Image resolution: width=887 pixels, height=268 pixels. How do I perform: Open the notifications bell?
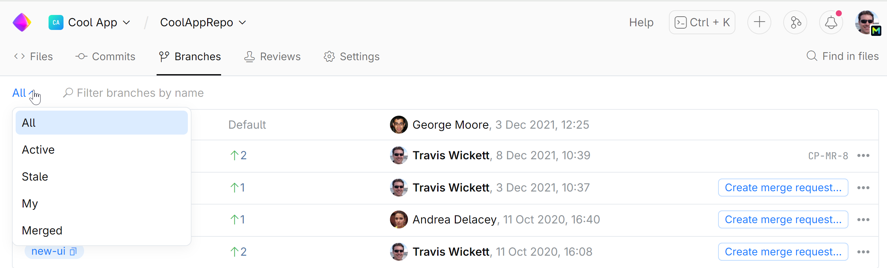(x=830, y=22)
